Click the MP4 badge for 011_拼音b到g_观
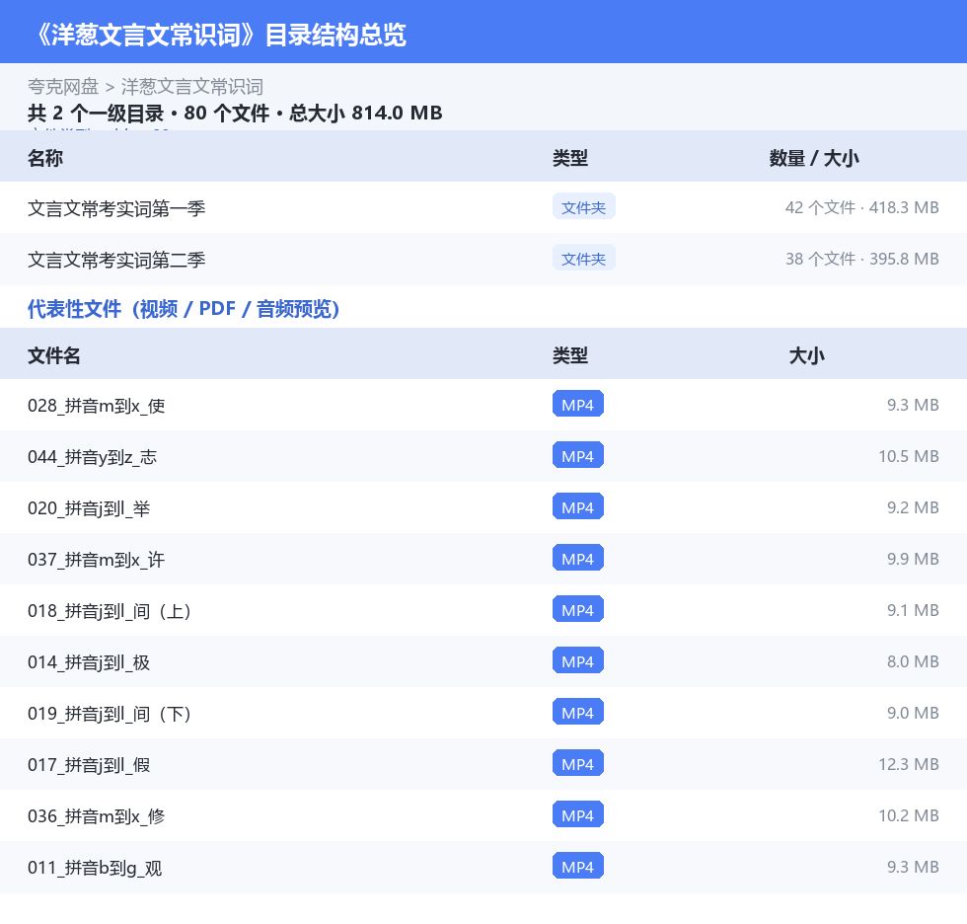The height and width of the screenshot is (924, 967). click(x=578, y=866)
